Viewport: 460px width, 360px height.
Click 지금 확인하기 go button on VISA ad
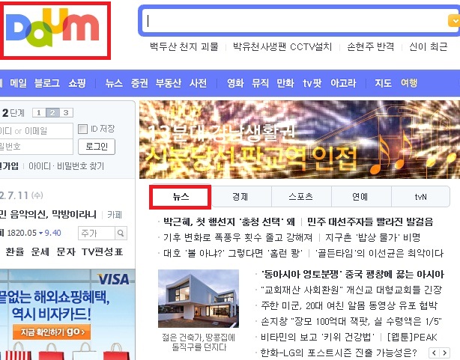click(x=52, y=332)
